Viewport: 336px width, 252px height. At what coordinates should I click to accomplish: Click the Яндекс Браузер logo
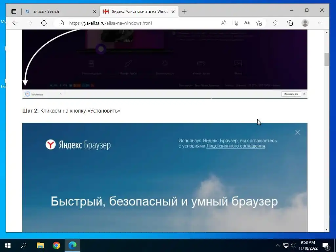(78, 145)
